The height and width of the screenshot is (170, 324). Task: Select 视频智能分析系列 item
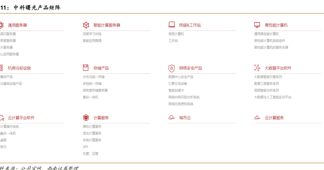[266, 90]
